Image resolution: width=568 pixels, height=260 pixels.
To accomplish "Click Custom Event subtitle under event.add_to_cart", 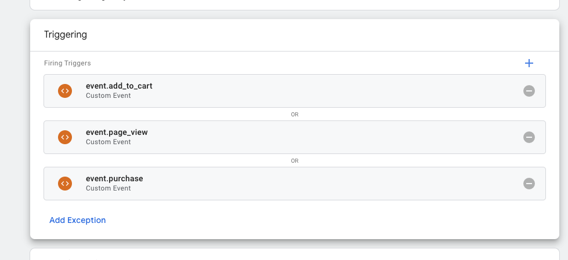I will coord(108,96).
